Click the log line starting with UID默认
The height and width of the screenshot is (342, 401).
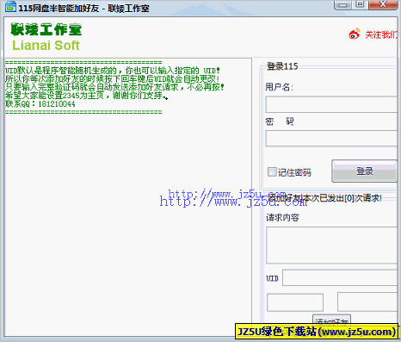coord(113,71)
